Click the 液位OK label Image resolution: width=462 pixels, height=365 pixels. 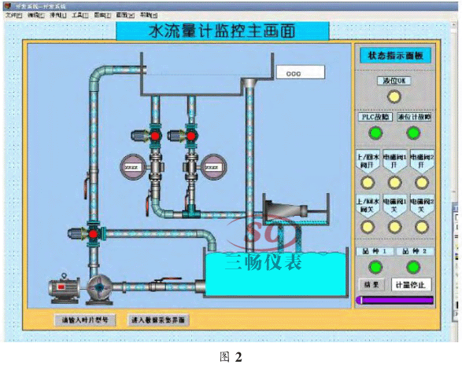coord(394,81)
